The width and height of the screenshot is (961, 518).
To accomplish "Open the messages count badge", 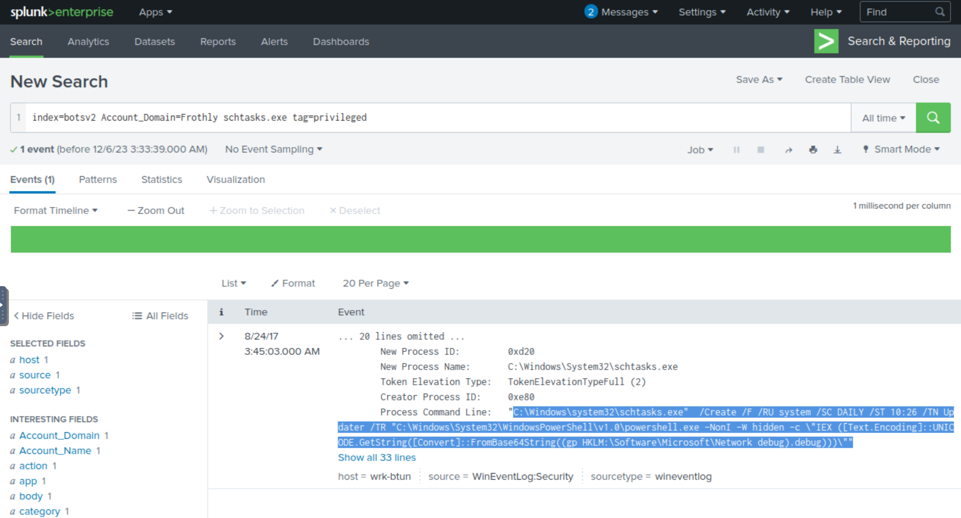I will (x=591, y=12).
